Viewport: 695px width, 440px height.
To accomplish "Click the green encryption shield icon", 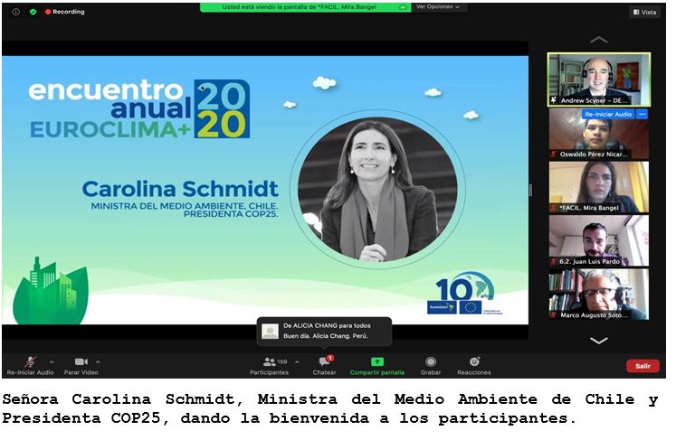I will (x=33, y=12).
